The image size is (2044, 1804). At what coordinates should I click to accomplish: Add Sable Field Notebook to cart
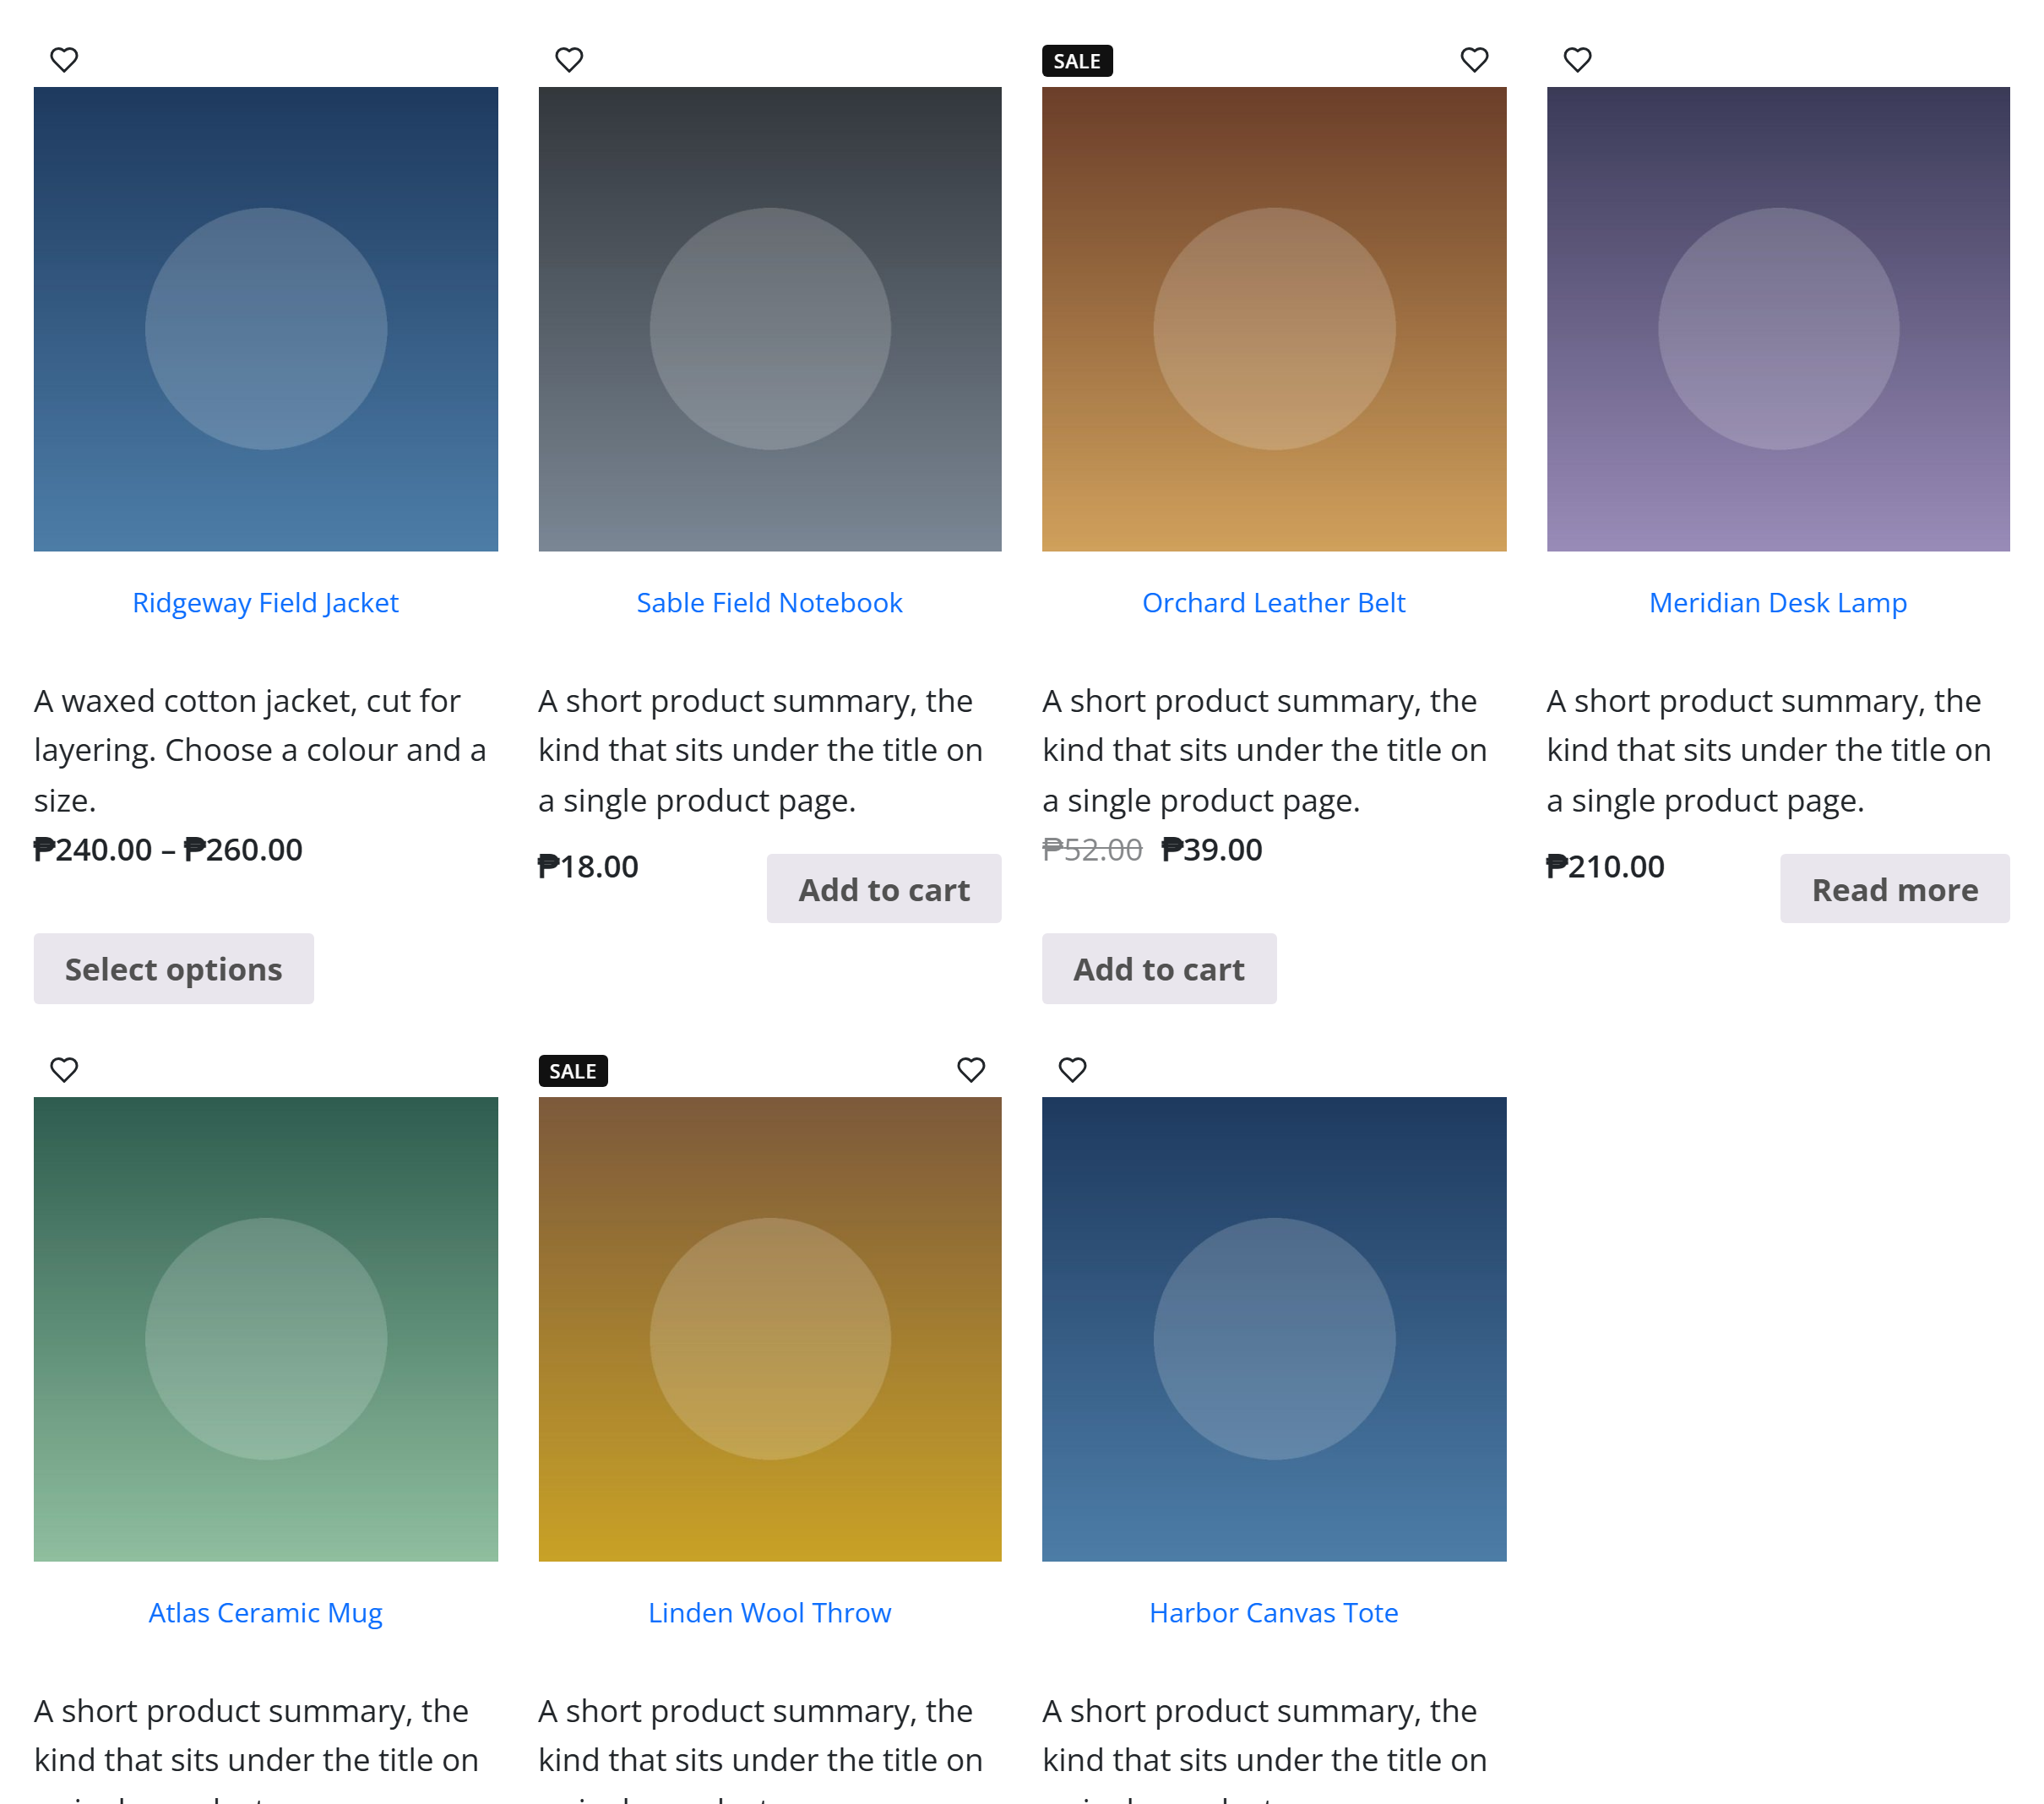(x=884, y=889)
